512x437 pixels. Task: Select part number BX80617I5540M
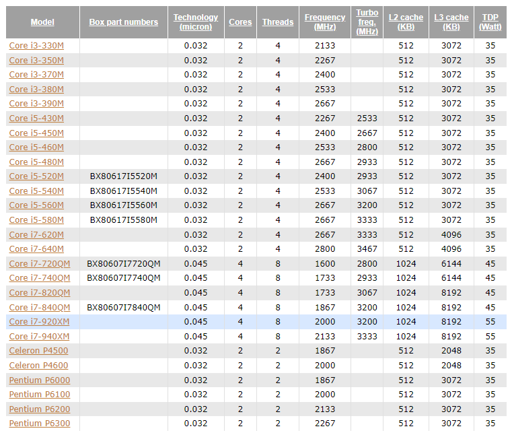(x=123, y=191)
